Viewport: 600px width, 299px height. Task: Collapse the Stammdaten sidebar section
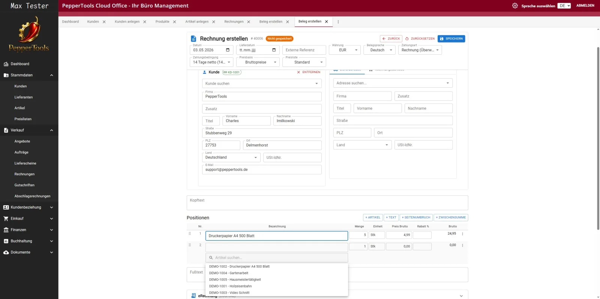pyautogui.click(x=51, y=75)
